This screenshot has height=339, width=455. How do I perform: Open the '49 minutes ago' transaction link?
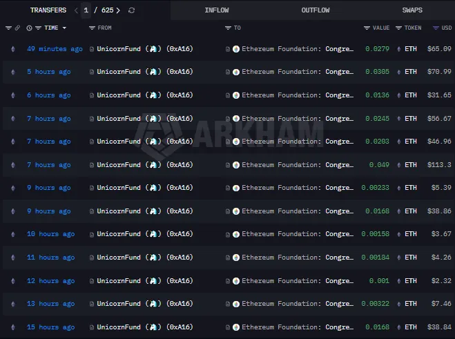(x=55, y=49)
